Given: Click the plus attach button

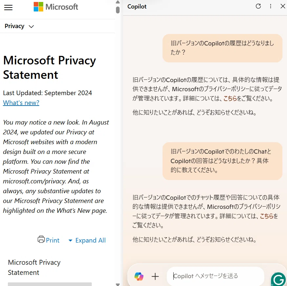Looking at the screenshot, I should point(155,276).
